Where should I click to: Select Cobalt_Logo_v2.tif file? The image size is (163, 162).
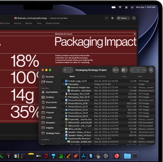point(108,81)
